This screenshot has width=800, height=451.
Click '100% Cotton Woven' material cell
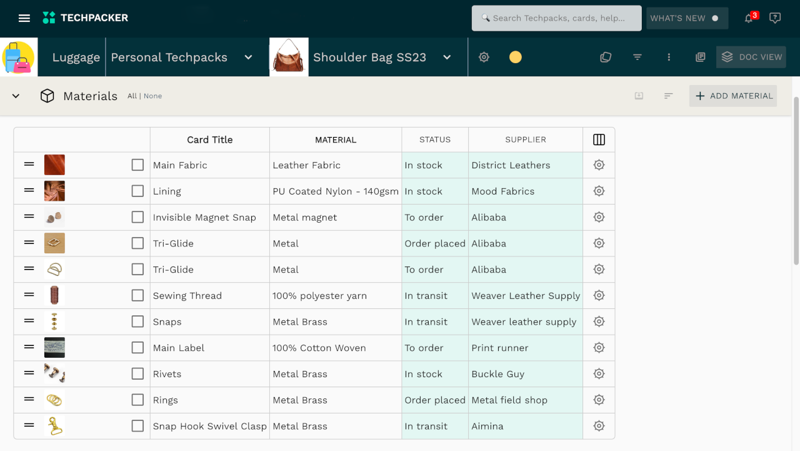click(x=336, y=348)
